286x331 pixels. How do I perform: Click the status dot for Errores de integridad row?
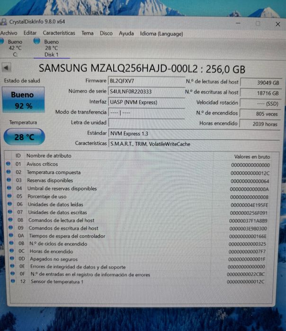13,266
